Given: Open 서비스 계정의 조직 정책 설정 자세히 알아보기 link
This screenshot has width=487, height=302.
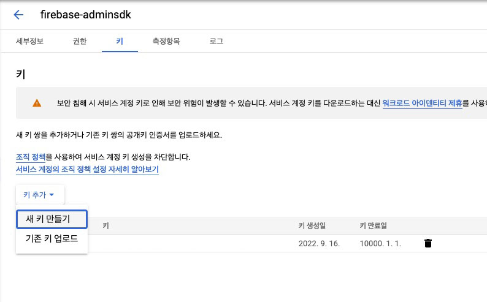Looking at the screenshot, I should [x=87, y=169].
